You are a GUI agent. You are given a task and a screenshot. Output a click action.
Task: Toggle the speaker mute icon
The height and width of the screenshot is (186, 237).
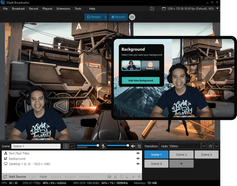(x=133, y=146)
